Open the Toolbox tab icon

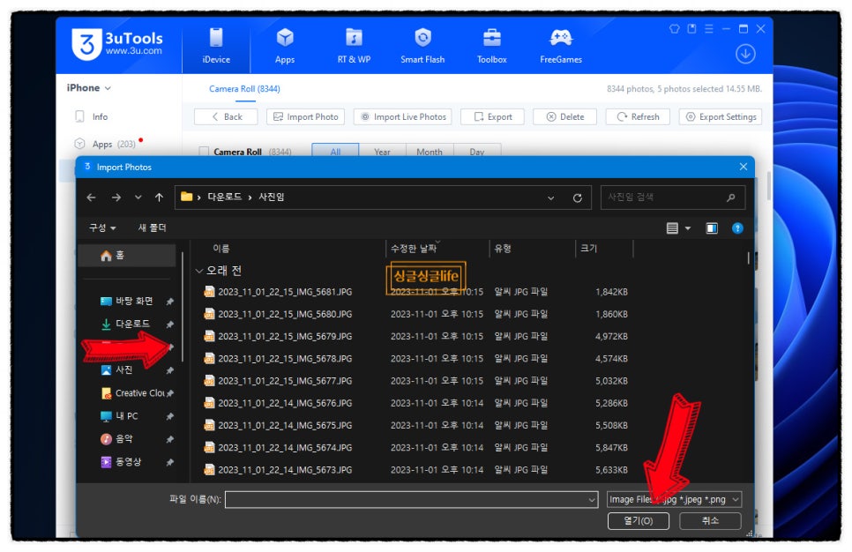coord(491,39)
